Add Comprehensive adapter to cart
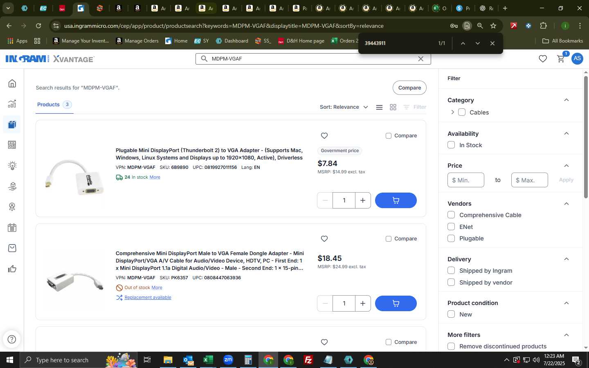Screen dimensions: 589x368 [396, 303]
